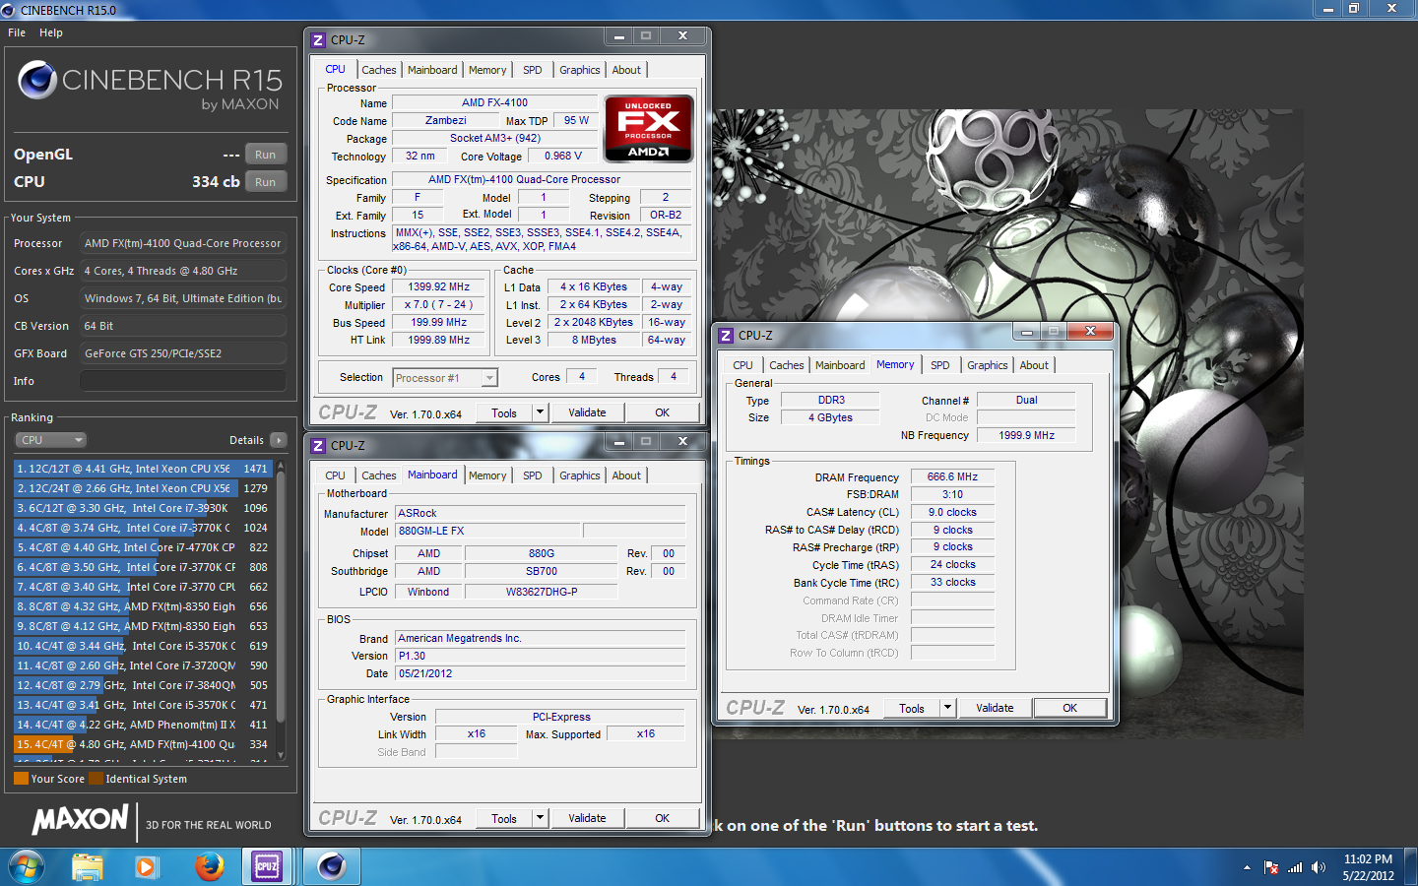Select ranking row 14 AMD Phenom II score 411
This screenshot has width=1418, height=886.
(143, 725)
